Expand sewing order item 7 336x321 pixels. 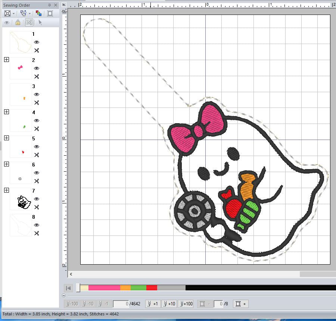pos(7,190)
